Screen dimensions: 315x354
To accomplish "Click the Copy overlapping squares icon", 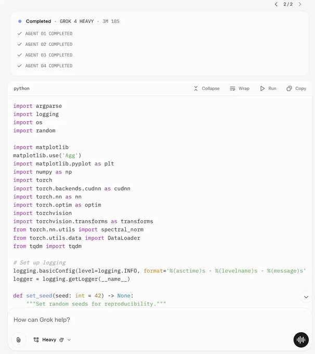I will coord(289,88).
